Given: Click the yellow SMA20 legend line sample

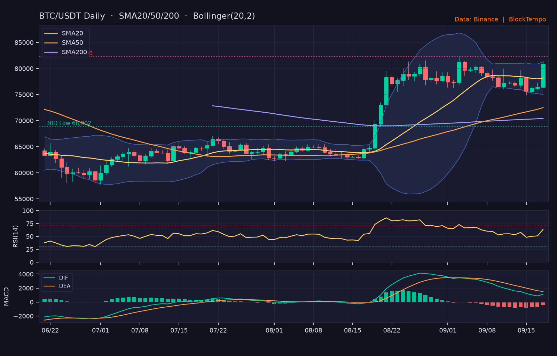Looking at the screenshot, I should coord(51,33).
